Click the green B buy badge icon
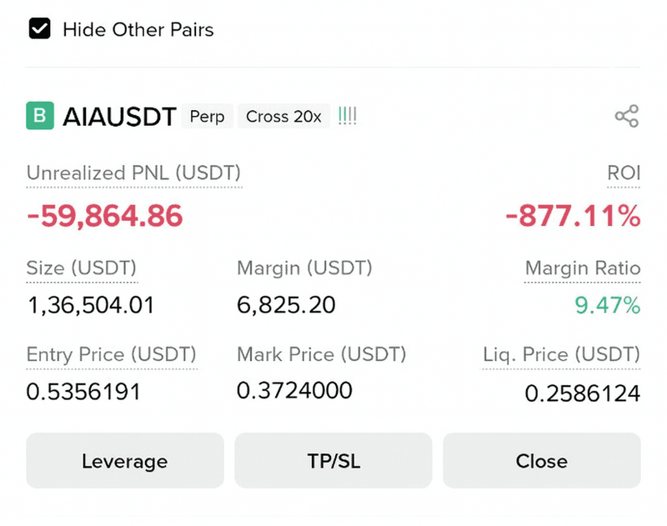 [x=40, y=116]
